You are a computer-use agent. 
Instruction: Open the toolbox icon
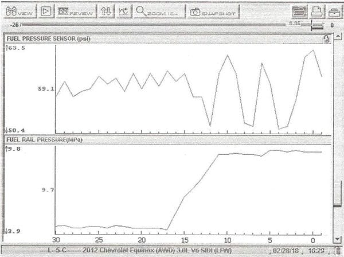(x=334, y=12)
